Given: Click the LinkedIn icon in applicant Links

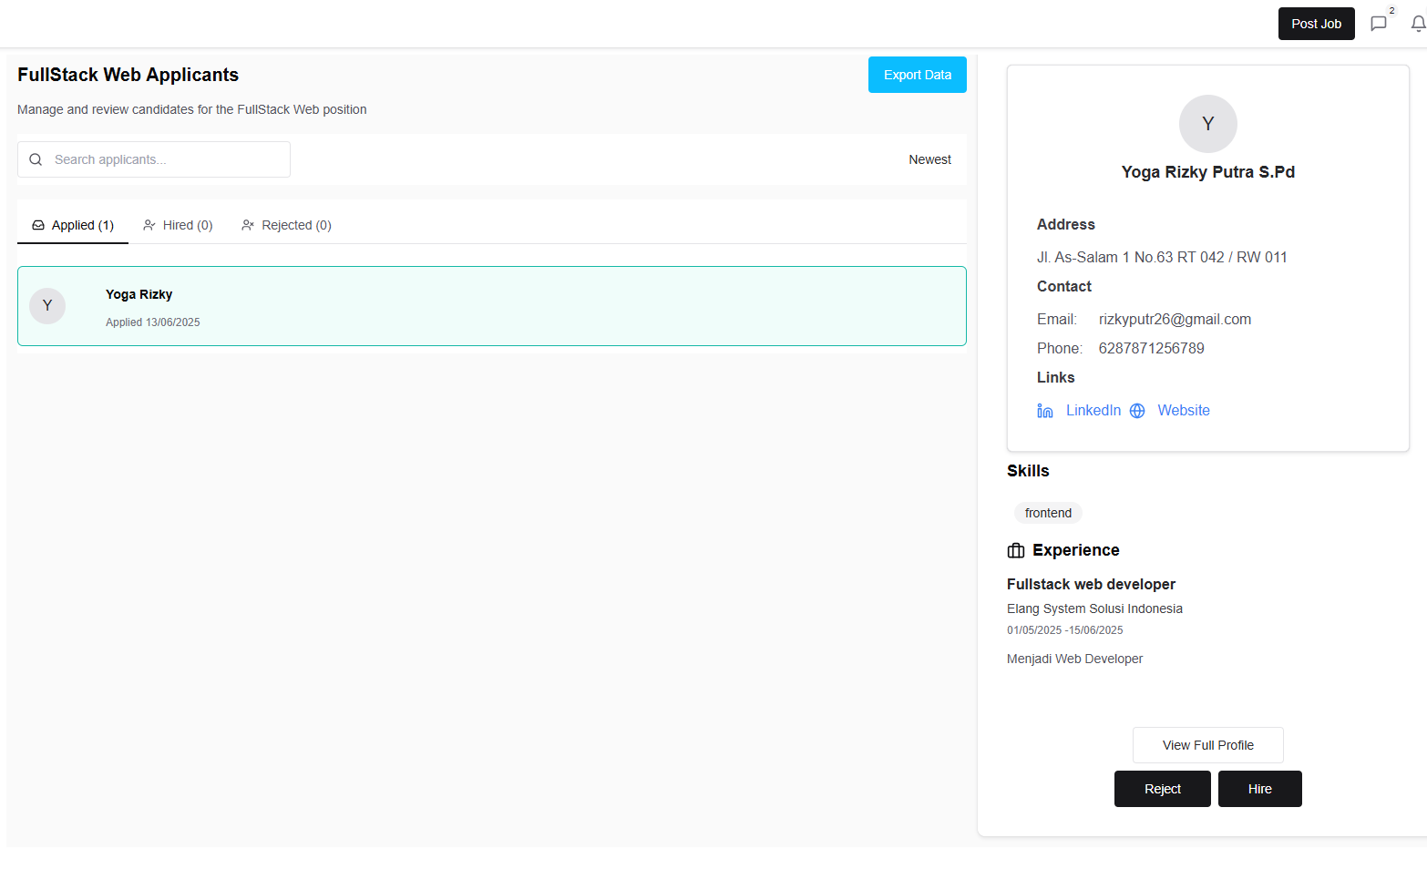Looking at the screenshot, I should coord(1044,410).
